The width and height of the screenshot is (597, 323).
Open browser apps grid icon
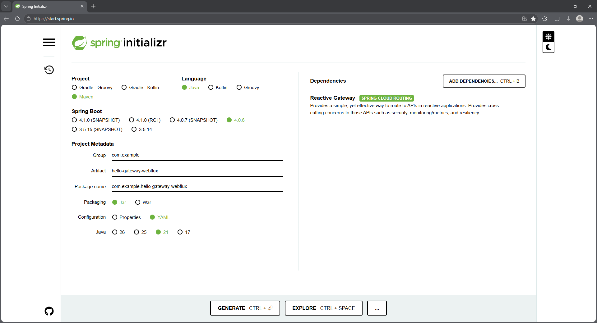pyautogui.click(x=525, y=19)
